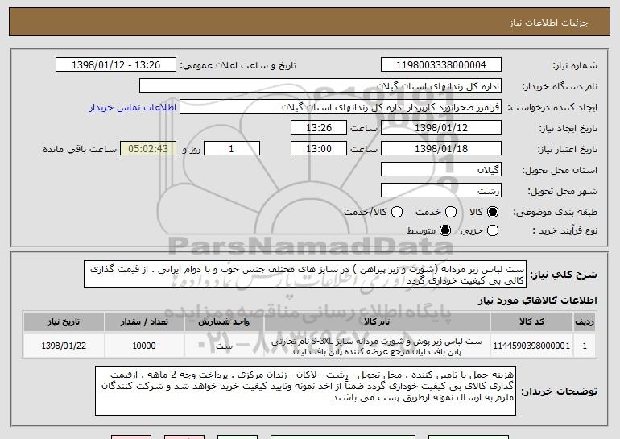Click the اطلاعات کالاهای مورد نیاز heading

tap(537, 301)
